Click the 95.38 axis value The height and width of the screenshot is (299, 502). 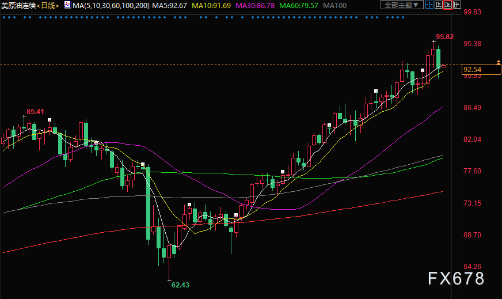coord(472,44)
